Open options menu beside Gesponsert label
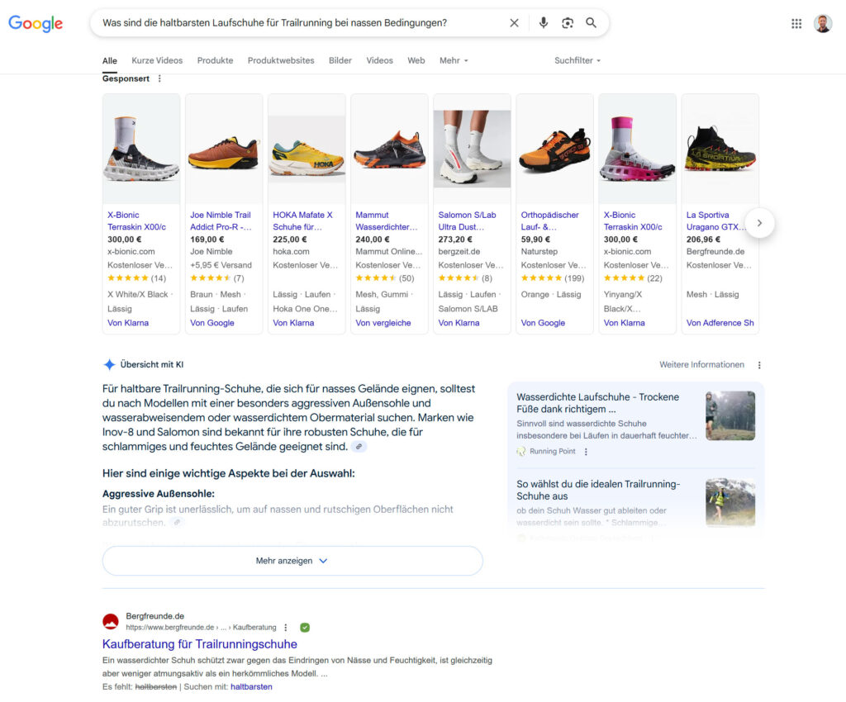The image size is (846, 702). (159, 78)
